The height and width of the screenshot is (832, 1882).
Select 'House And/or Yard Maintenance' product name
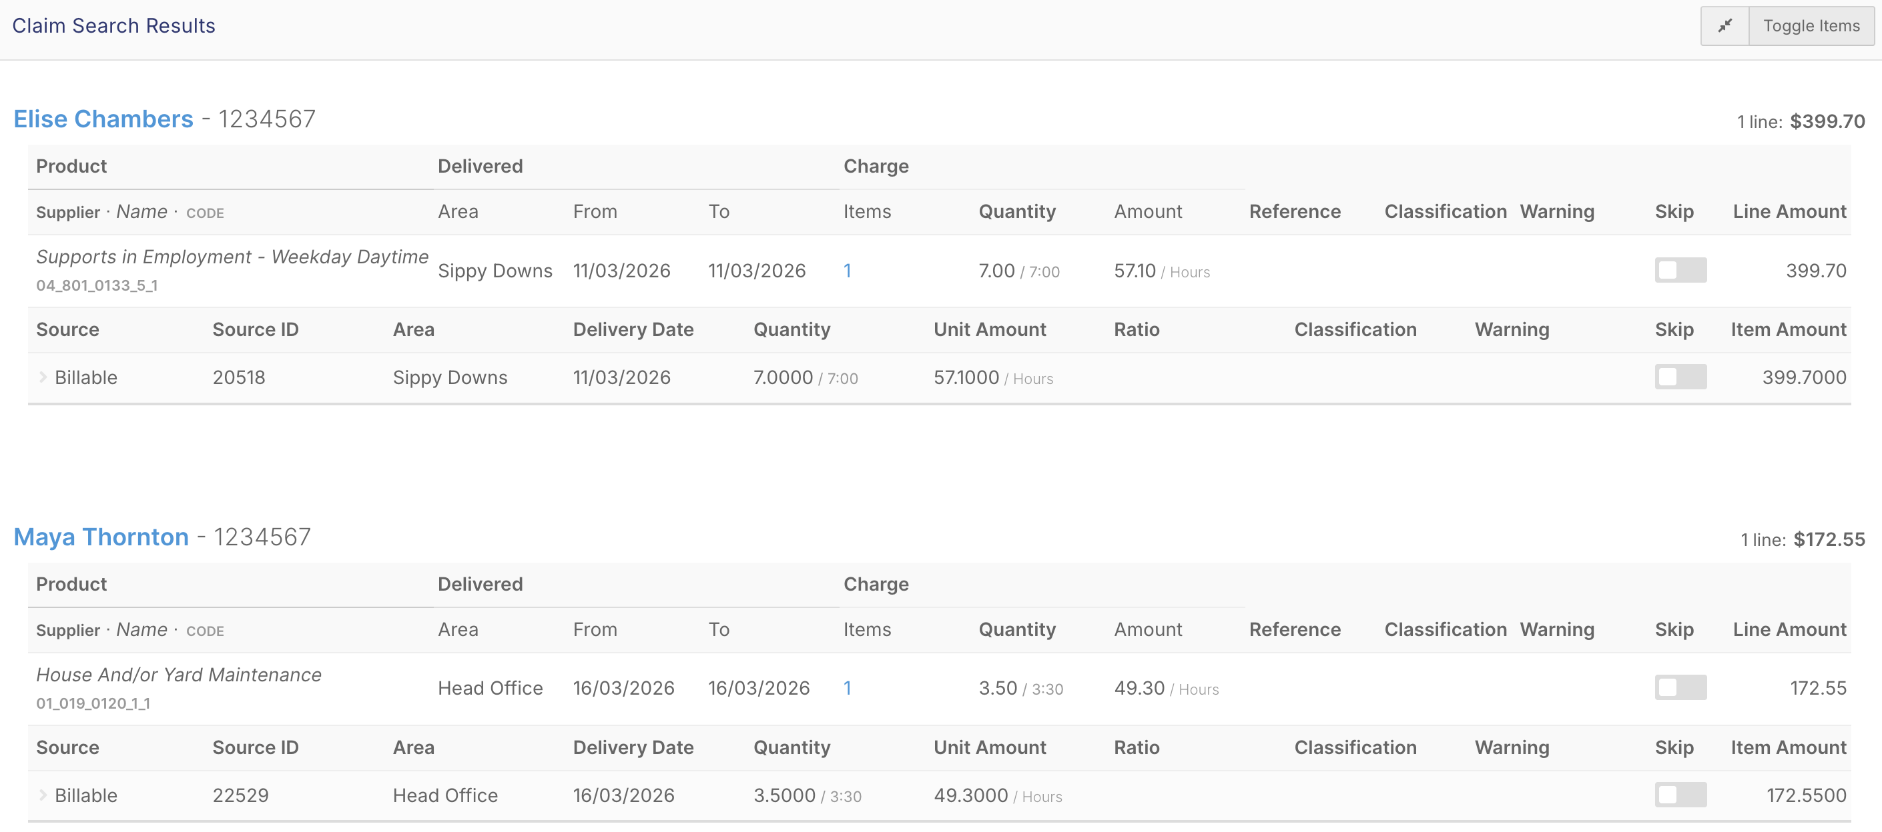[179, 675]
